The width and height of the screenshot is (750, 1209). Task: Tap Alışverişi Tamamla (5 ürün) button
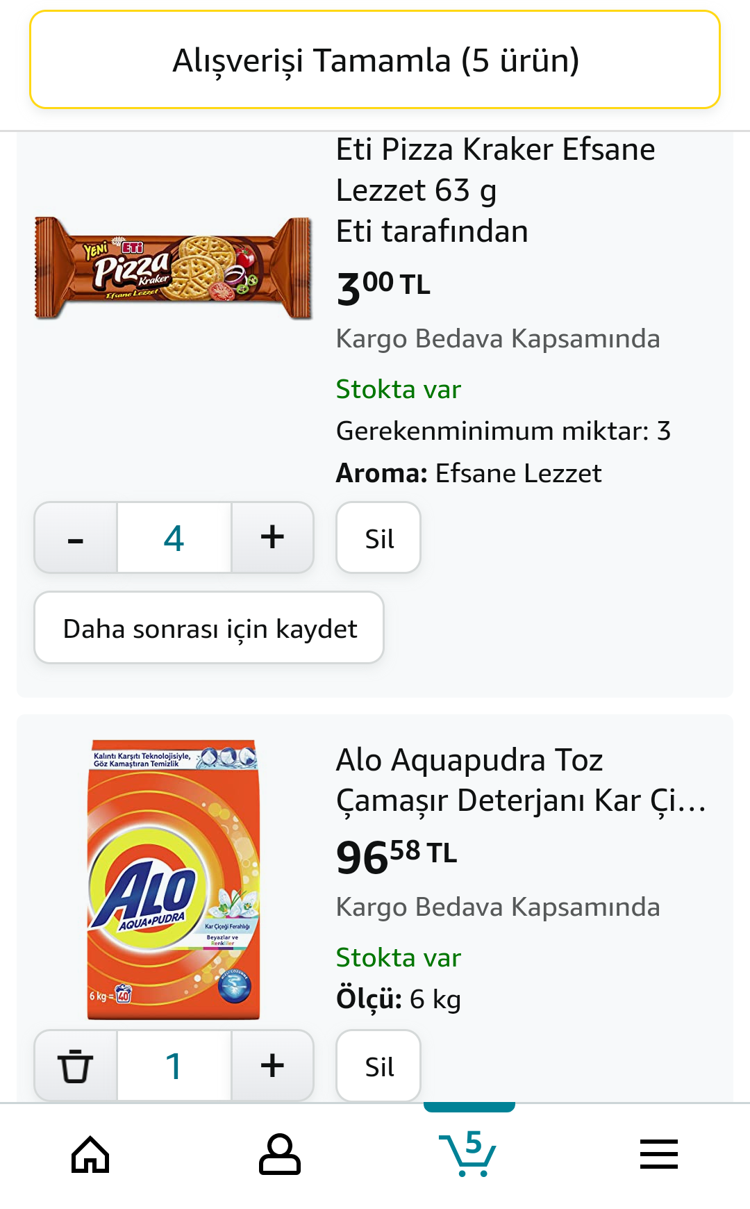pos(375,60)
